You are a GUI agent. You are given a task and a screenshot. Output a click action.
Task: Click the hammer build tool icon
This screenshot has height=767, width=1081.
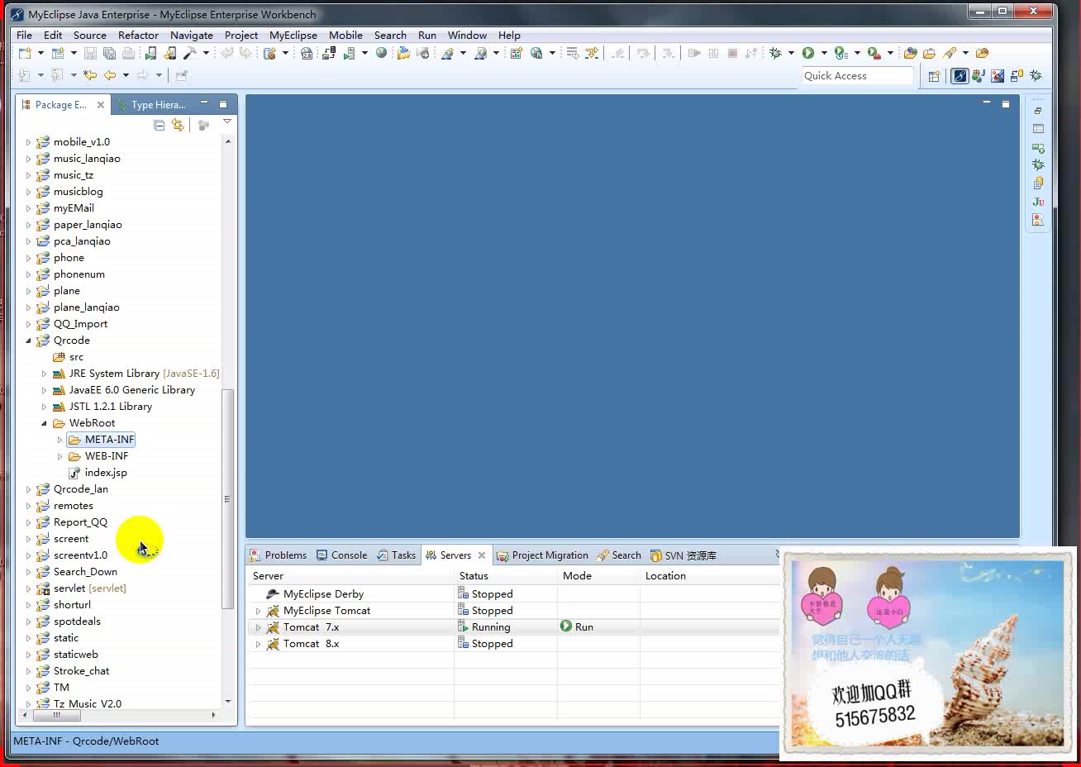(189, 53)
